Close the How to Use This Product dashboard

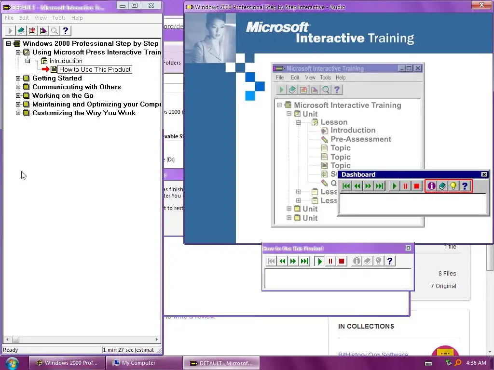point(408,248)
